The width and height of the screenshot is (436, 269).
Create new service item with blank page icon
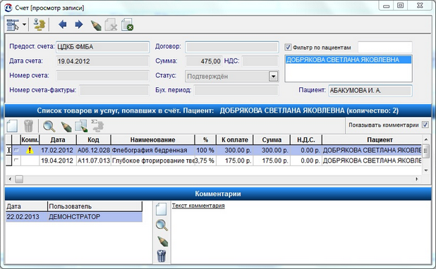point(12,126)
